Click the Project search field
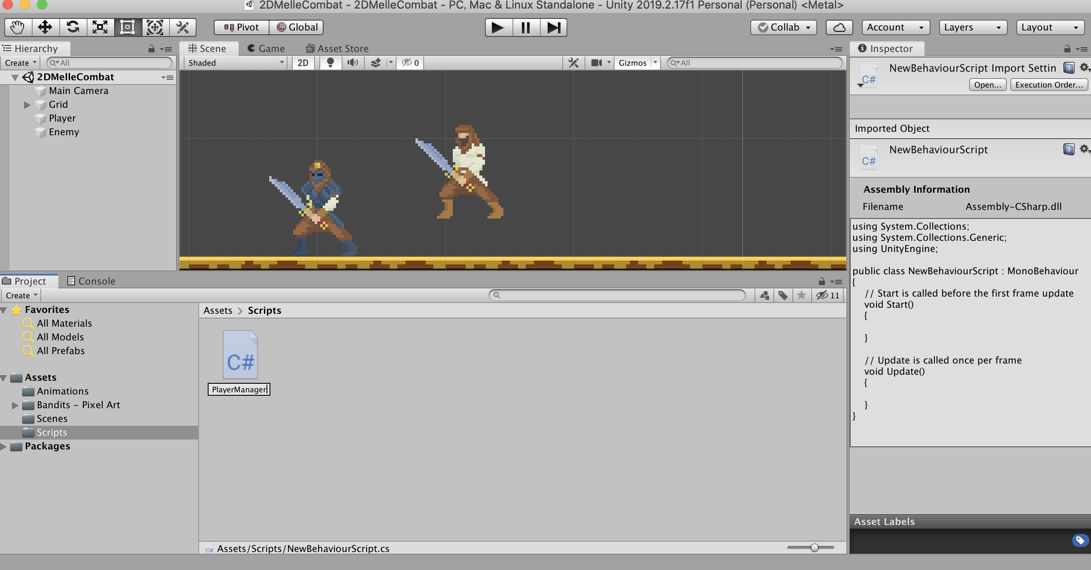Viewport: 1091px width, 570px height. [617, 295]
